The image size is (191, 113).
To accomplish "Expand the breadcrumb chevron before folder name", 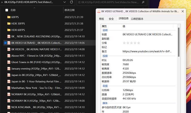I will 2,2.
